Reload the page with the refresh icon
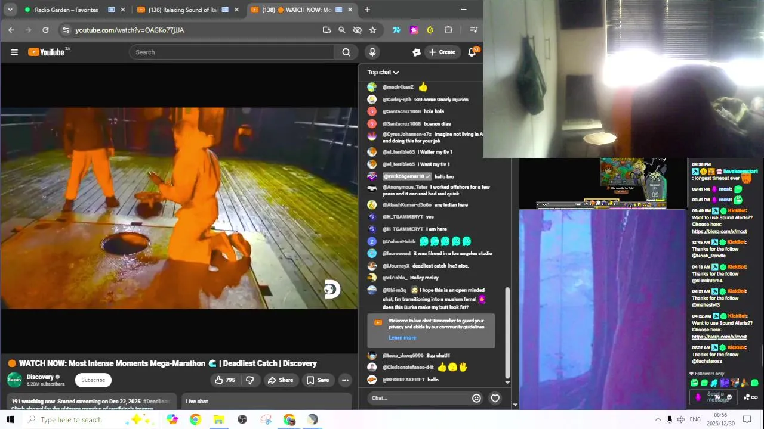Image resolution: width=764 pixels, height=429 pixels. coord(45,30)
